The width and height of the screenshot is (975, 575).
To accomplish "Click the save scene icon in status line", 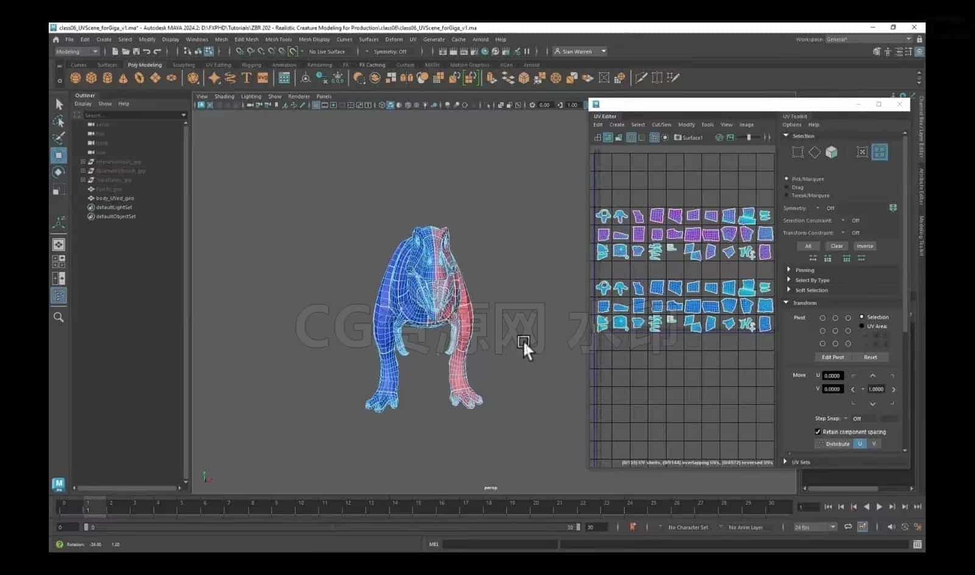I will (136, 52).
